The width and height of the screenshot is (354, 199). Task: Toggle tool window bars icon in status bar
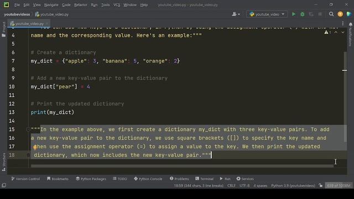(4, 186)
